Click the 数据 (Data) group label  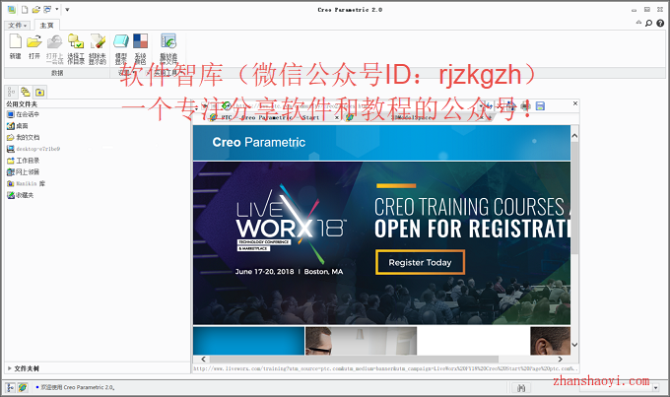[x=57, y=73]
